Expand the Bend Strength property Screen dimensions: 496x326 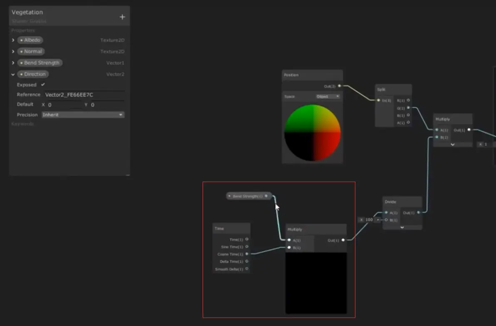pyautogui.click(x=13, y=63)
